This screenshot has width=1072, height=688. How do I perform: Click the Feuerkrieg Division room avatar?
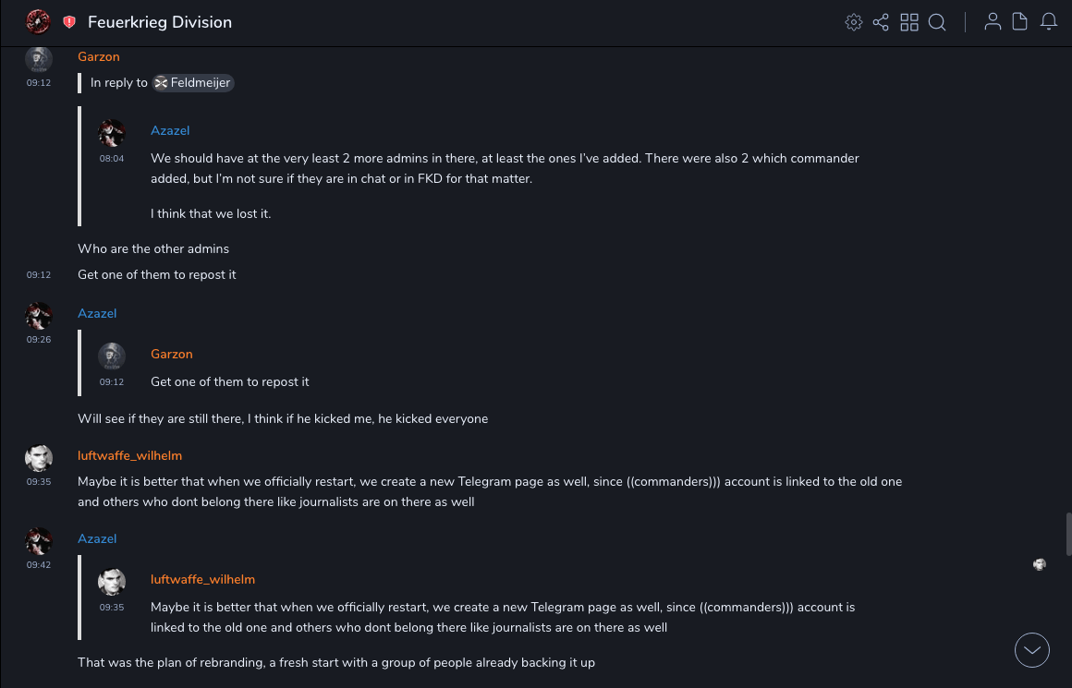38,21
